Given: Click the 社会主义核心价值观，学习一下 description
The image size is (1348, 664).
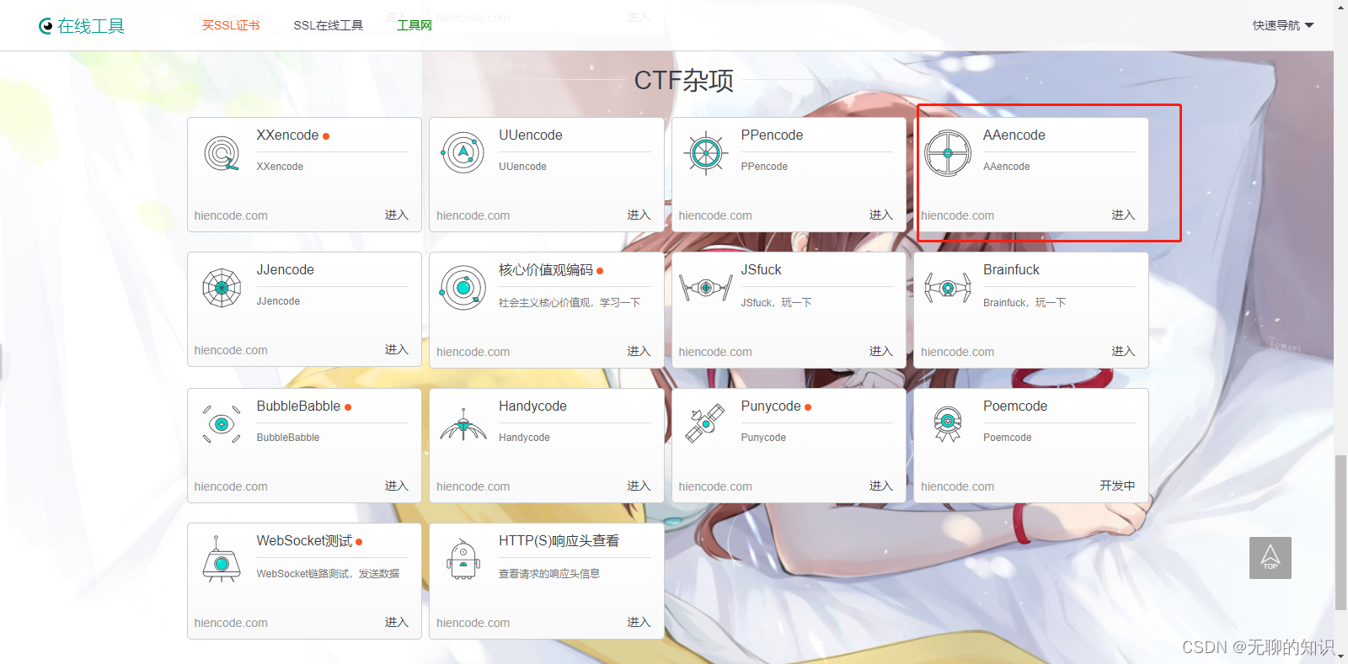Looking at the screenshot, I should (x=570, y=302).
